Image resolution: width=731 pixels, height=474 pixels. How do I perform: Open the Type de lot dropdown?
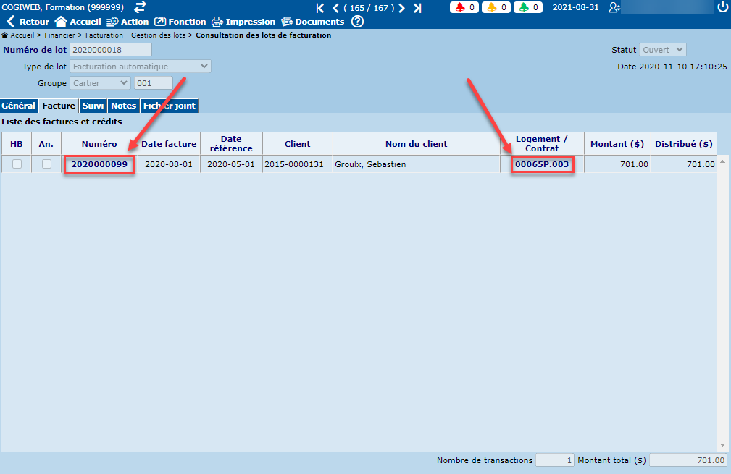[141, 67]
